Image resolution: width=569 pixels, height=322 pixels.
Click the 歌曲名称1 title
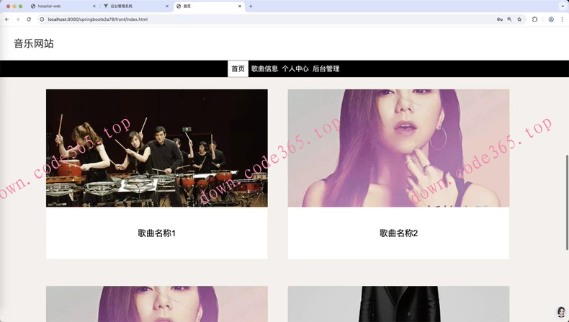point(157,233)
